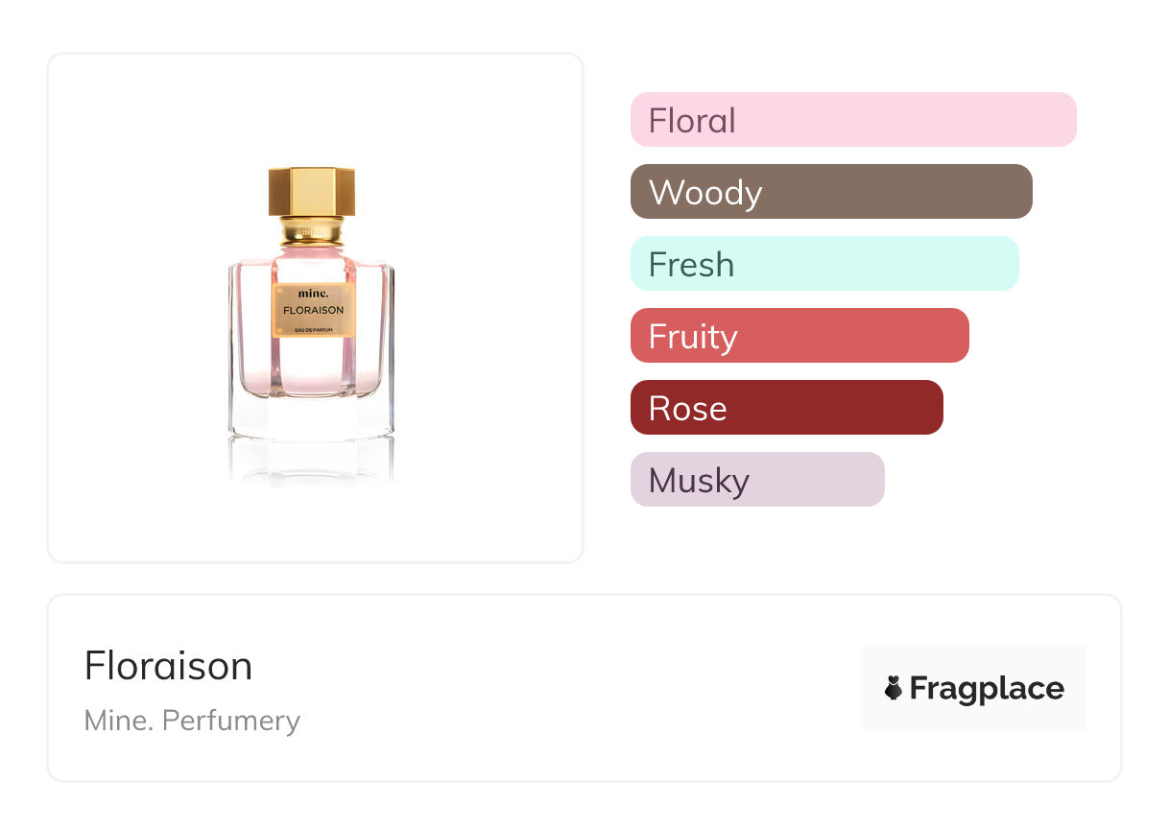Select the pink Floral accord bar
The image size is (1169, 829).
(x=853, y=120)
